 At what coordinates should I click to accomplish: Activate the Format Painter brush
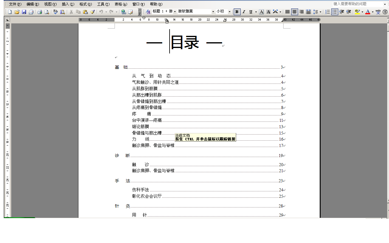click(x=92, y=12)
